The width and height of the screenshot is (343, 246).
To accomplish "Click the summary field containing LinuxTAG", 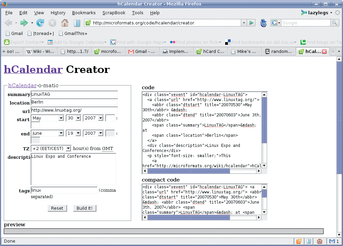I will (x=74, y=94).
